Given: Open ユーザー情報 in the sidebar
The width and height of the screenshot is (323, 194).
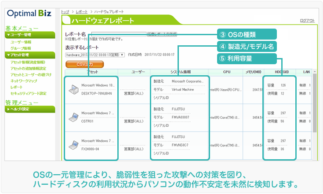Looking at the screenshot, I should click(21, 42).
